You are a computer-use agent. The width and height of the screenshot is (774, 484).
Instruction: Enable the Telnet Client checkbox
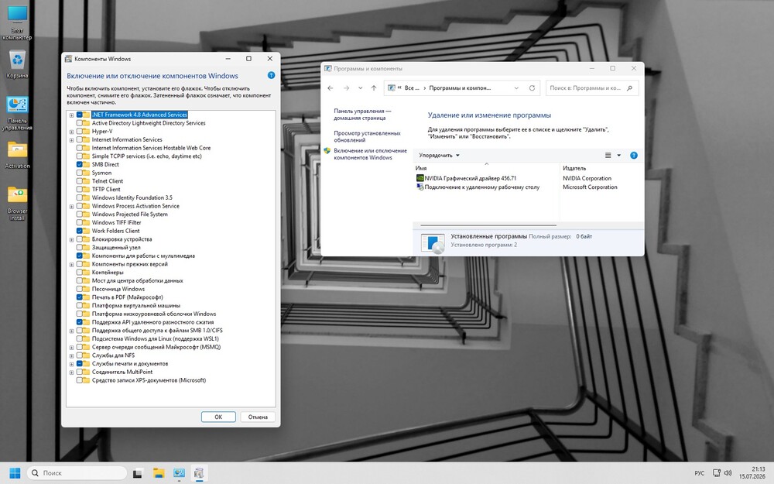click(79, 181)
